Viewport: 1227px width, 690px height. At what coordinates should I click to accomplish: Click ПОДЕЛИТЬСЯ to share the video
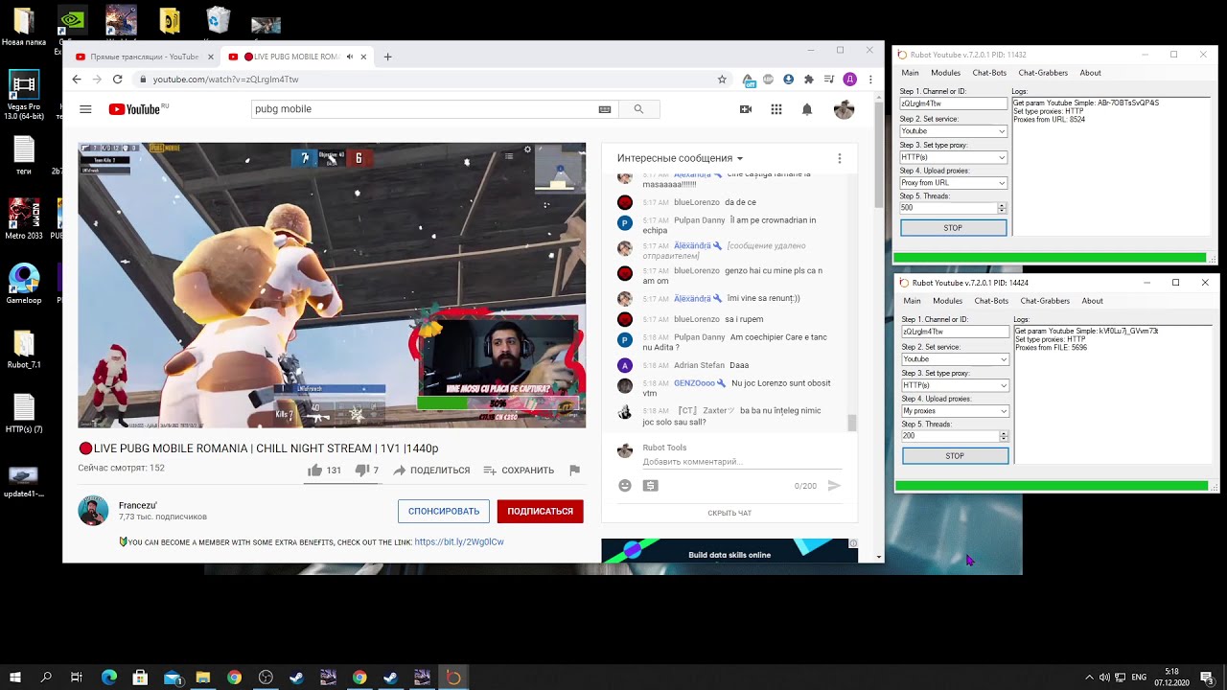(x=431, y=471)
